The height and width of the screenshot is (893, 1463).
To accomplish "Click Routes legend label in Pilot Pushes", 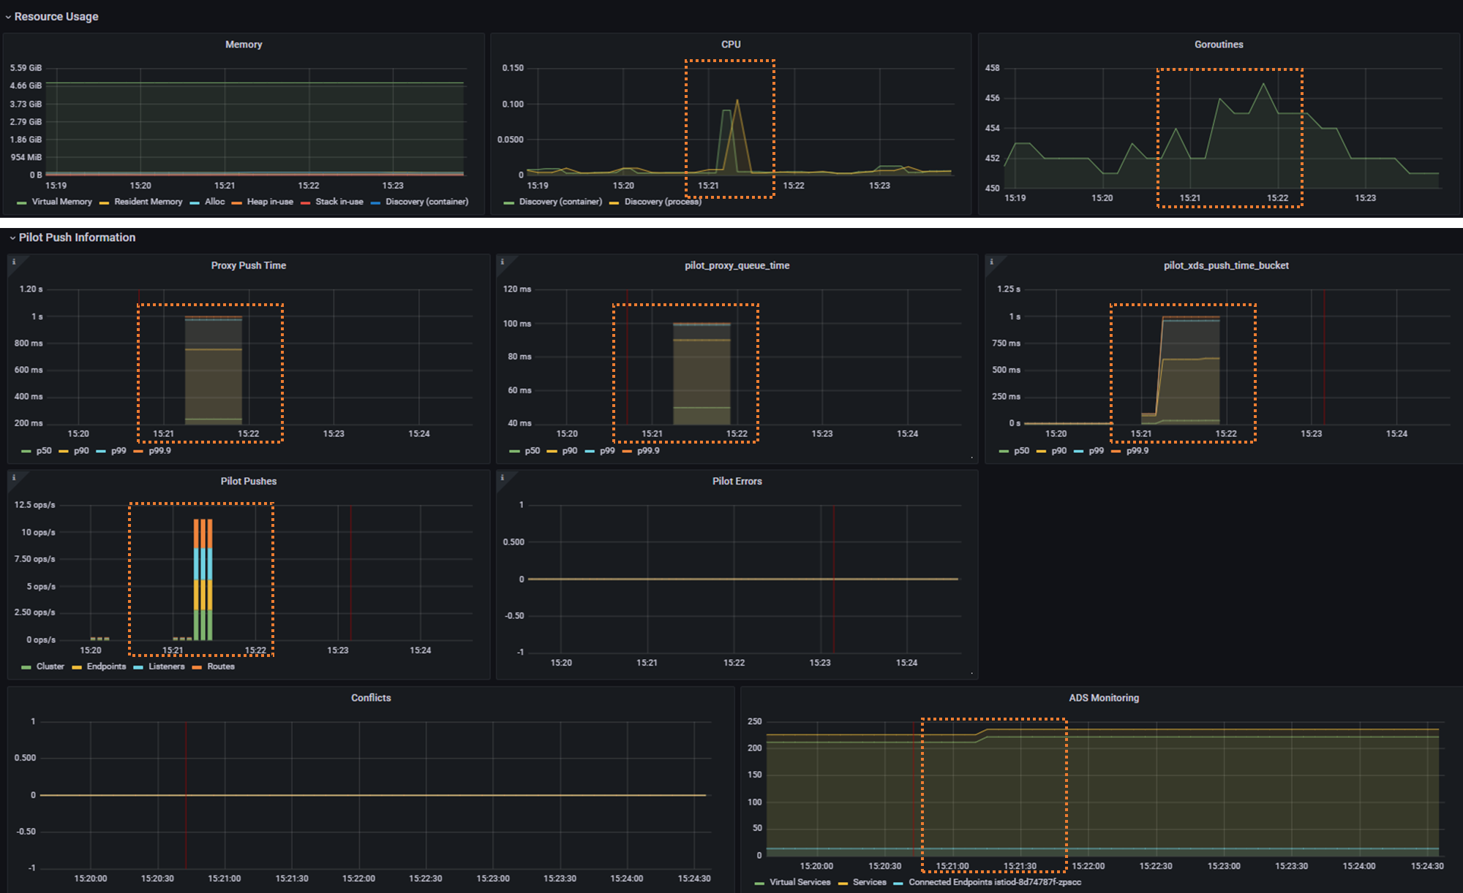I will pyautogui.click(x=220, y=666).
